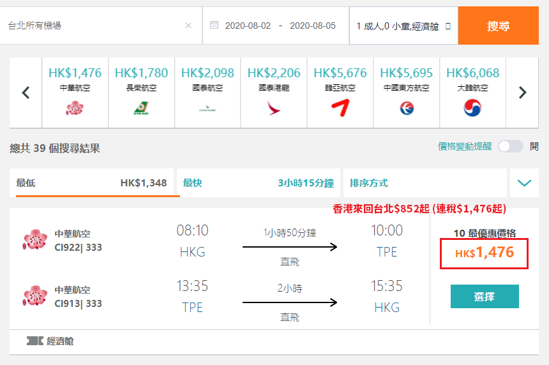This screenshot has width=549, height=365.
Task: Click the orange 搜尋 search button
Action: (498, 26)
